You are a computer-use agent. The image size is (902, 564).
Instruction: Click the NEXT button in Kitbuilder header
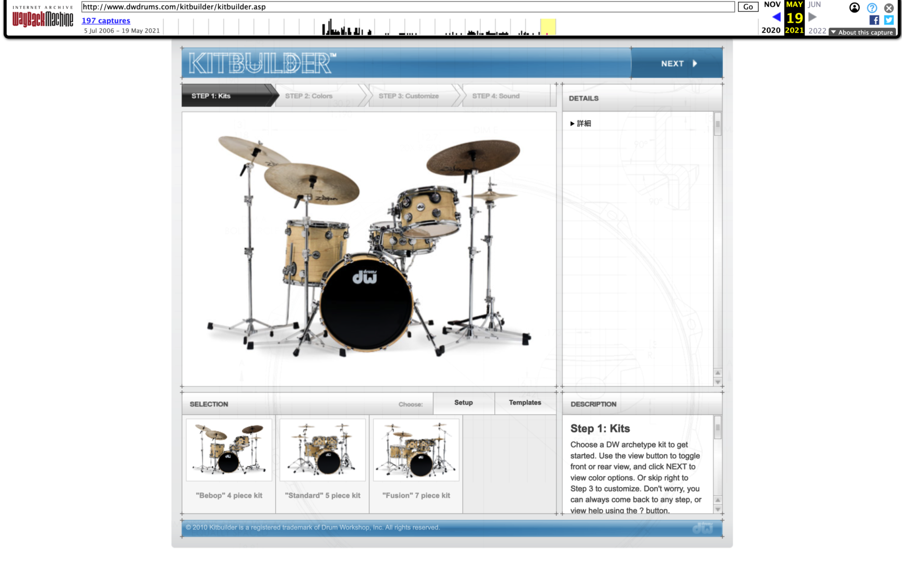(x=677, y=63)
